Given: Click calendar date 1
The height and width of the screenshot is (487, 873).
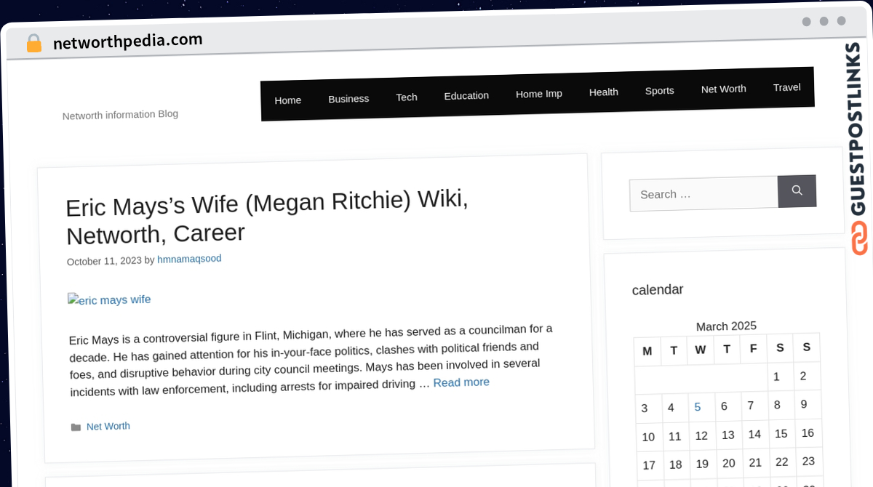Looking at the screenshot, I should point(776,377).
